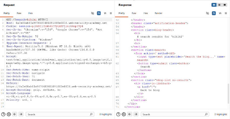The width and height of the screenshot is (230, 119).
Task: Select combined tab layout view
Action: (225, 5)
